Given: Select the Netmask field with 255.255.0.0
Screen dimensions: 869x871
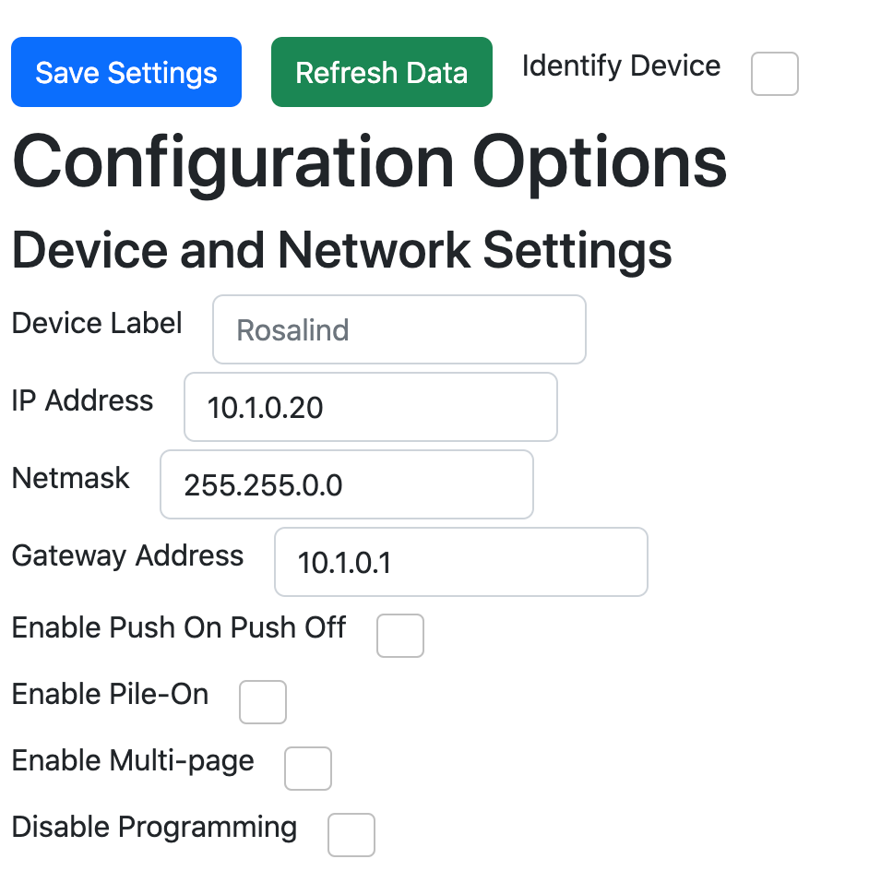Looking at the screenshot, I should [x=346, y=484].
